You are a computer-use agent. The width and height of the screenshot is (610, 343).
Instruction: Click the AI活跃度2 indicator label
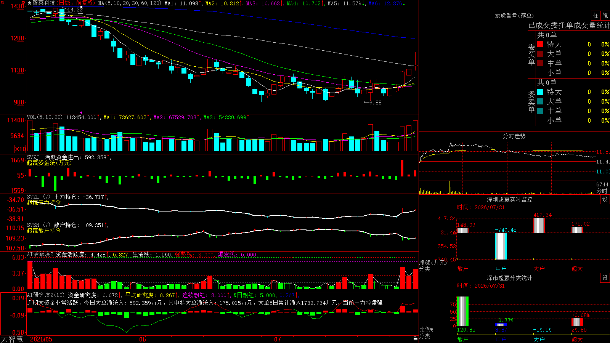(40, 254)
